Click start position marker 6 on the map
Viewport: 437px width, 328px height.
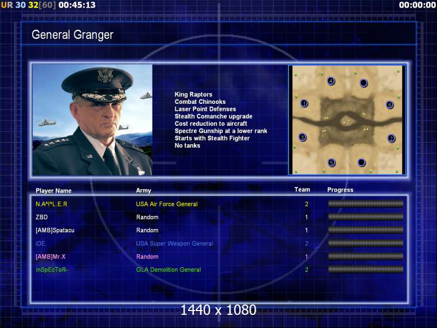click(x=389, y=105)
